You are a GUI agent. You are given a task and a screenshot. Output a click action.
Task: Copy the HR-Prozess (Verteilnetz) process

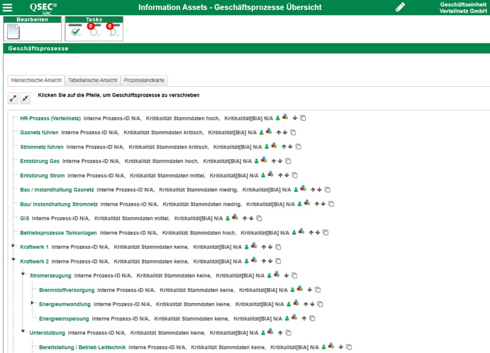coord(303,118)
